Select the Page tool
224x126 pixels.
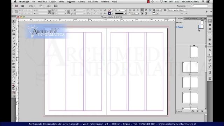pyautogui.click(x=14, y=27)
